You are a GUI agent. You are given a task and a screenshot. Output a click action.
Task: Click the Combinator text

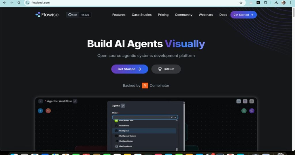(x=159, y=86)
